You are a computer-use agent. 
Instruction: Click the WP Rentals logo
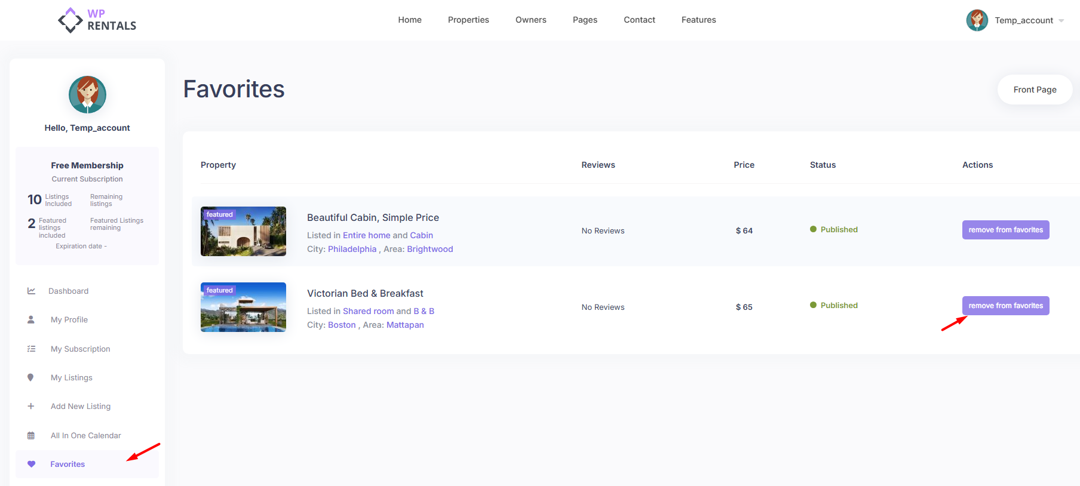pyautogui.click(x=97, y=20)
